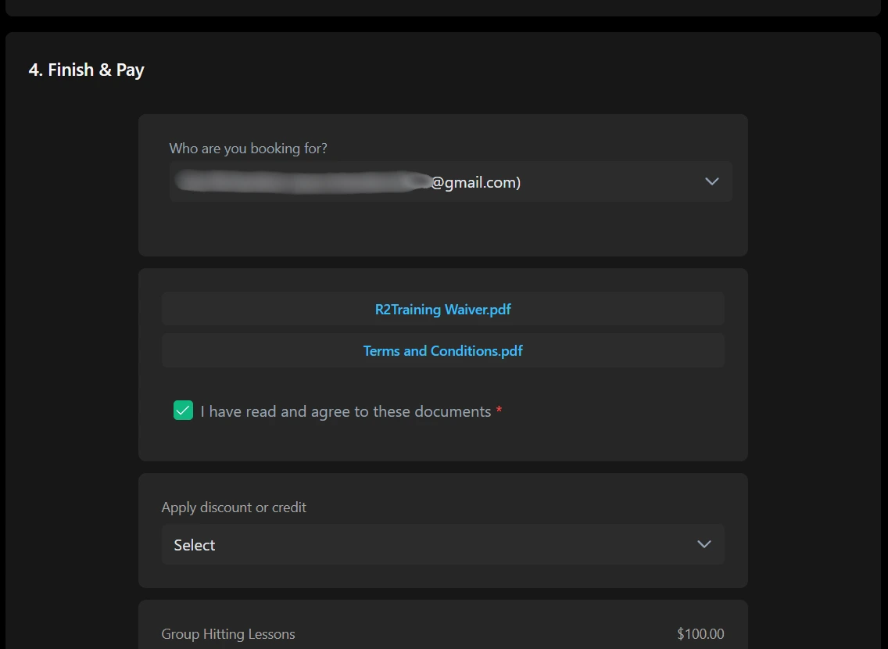The width and height of the screenshot is (888, 649).
Task: Click the "4. Finish & Pay" section heading
Action: pos(87,70)
